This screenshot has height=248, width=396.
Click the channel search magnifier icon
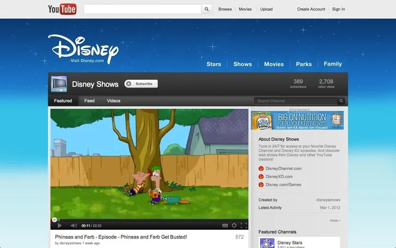(x=341, y=101)
